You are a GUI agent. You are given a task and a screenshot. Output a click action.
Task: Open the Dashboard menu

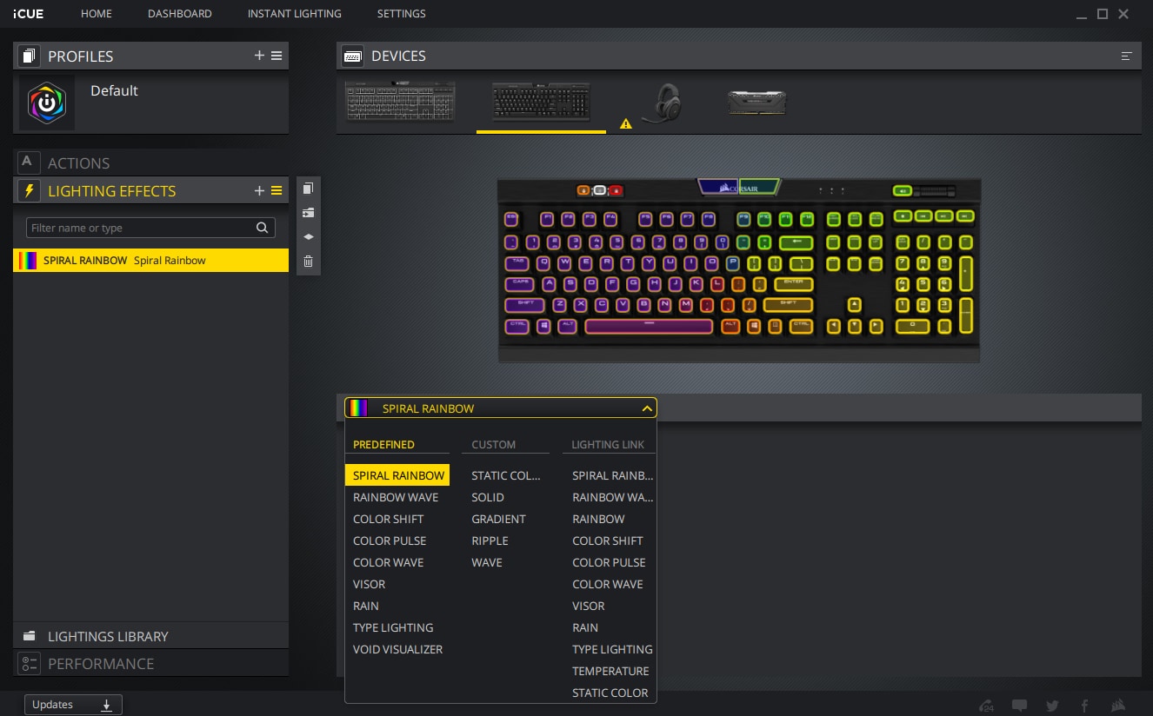click(179, 14)
